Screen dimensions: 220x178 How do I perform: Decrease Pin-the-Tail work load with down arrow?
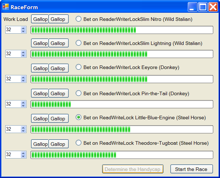[x=23, y=106]
